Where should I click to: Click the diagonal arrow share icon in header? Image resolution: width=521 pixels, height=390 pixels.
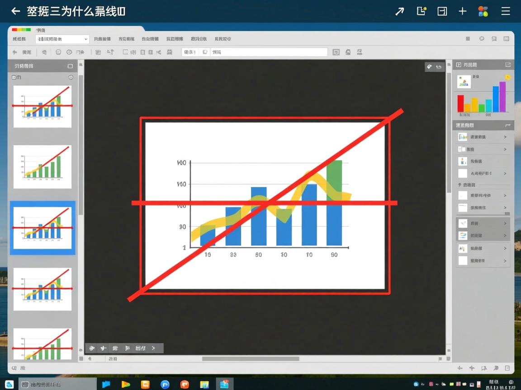(x=399, y=11)
